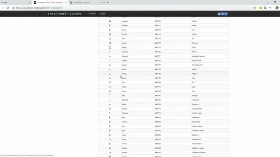Select the Superset or equal description cell

click(210, 153)
